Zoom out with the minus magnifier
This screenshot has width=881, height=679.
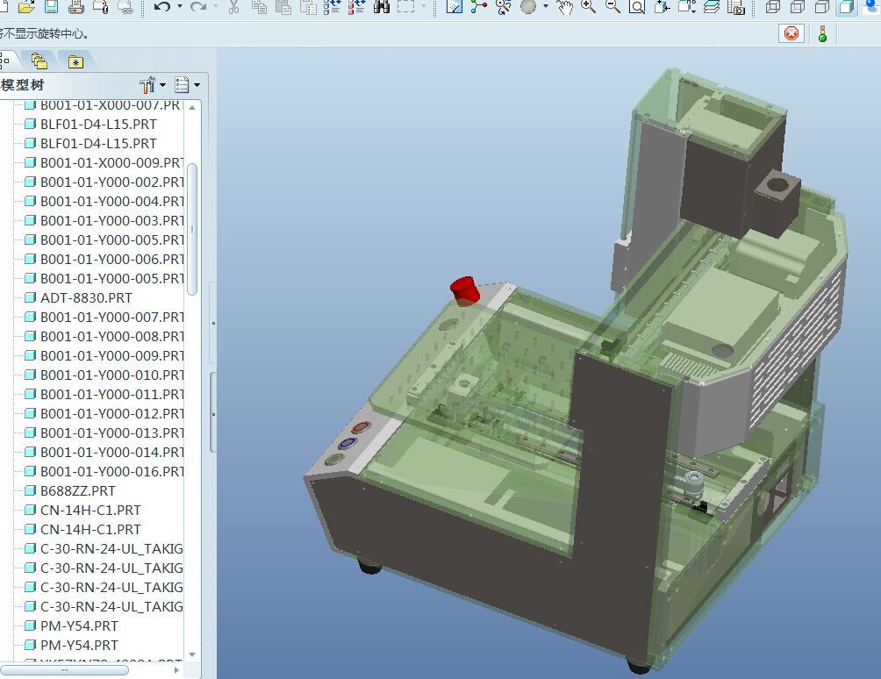tap(613, 6)
